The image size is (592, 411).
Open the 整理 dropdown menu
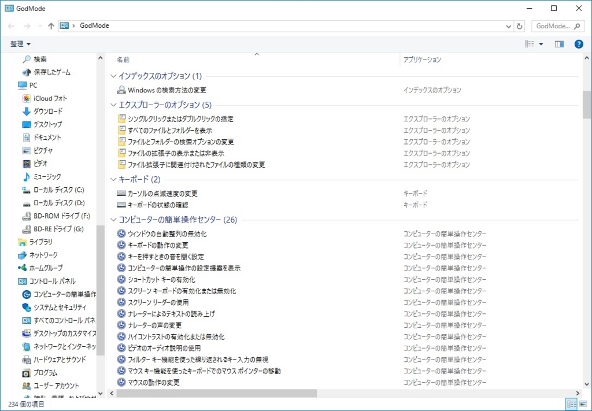tap(20, 44)
